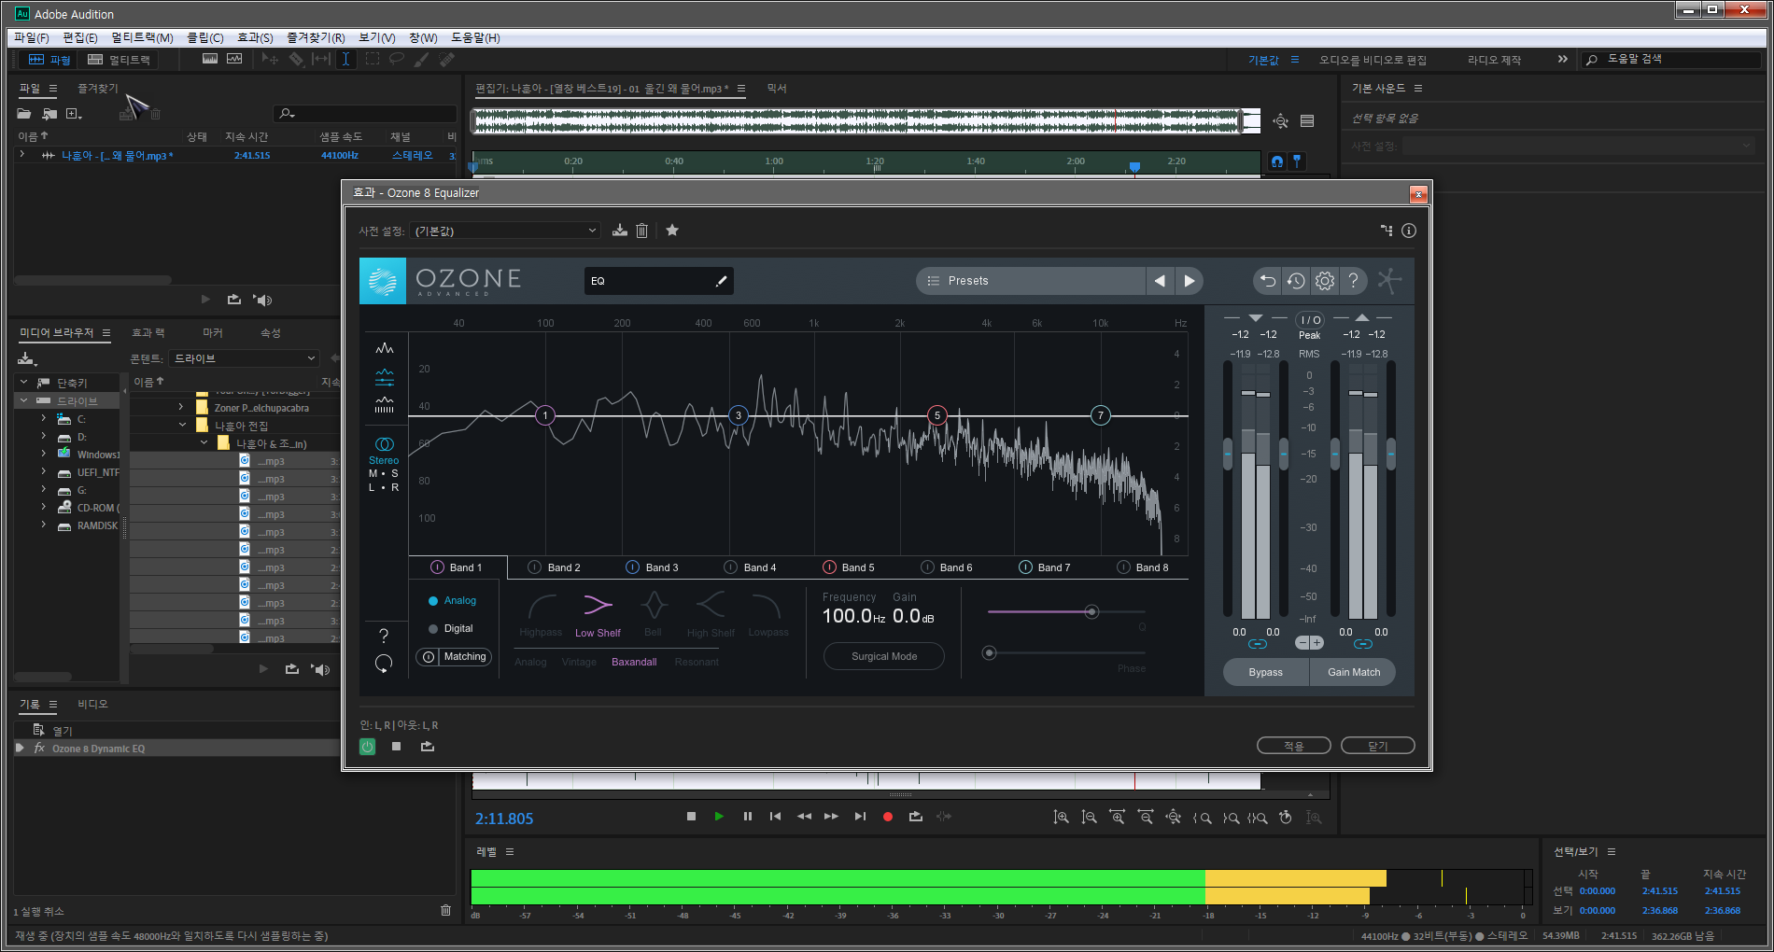This screenshot has height=952, width=1774.
Task: Toggle Band 5 power
Action: 829,567
